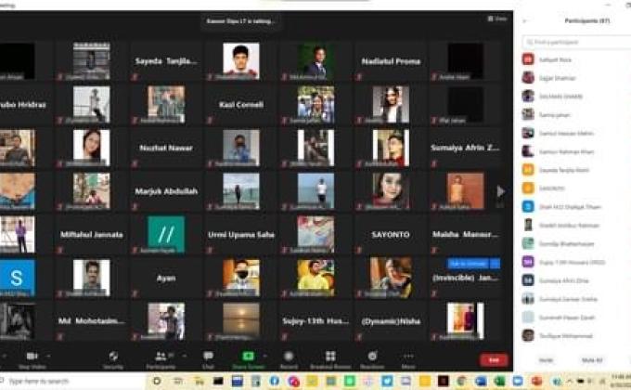Image resolution: width=631 pixels, height=390 pixels.
Task: Open the Participants icon in the toolbar
Action: [x=160, y=356]
